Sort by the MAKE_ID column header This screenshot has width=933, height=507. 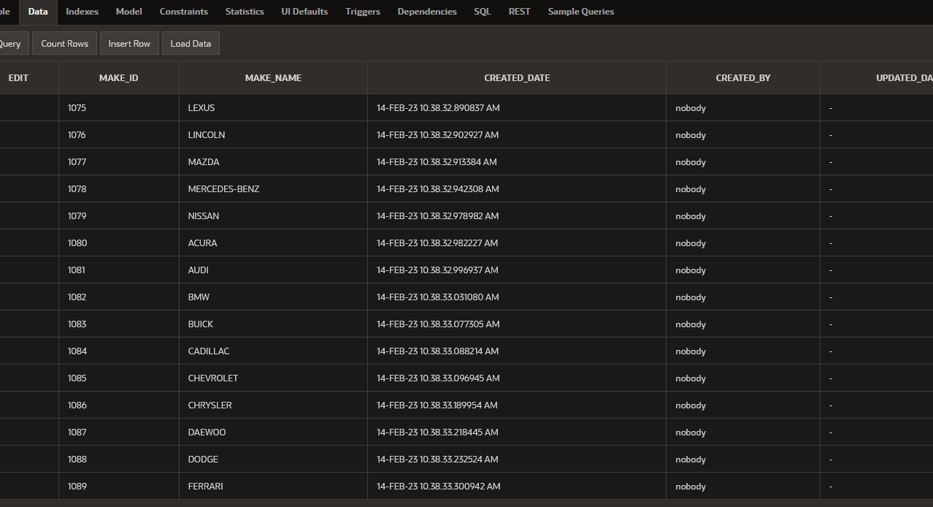tap(118, 77)
